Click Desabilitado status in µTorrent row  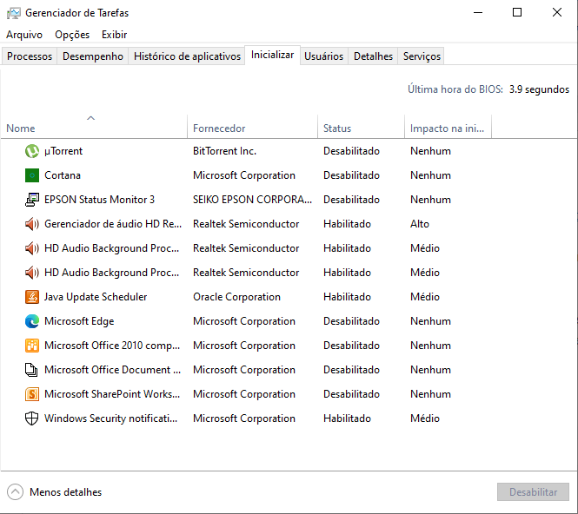click(351, 151)
